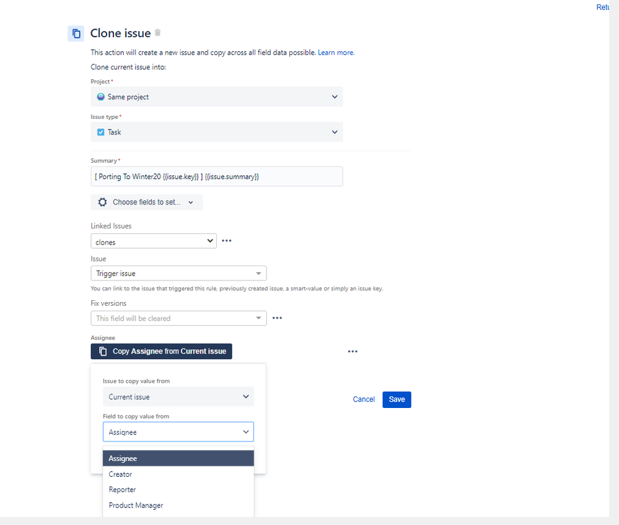Screen dimensions: 619x525
Task: Click the Return link at top right
Action: point(602,7)
